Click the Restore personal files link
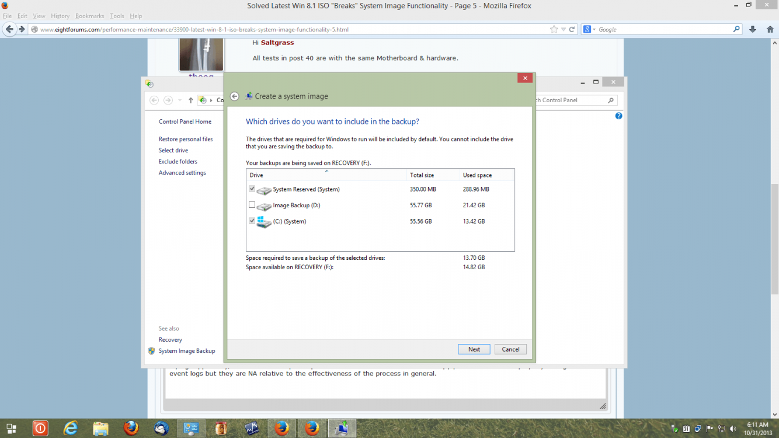This screenshot has width=779, height=438. click(x=186, y=139)
